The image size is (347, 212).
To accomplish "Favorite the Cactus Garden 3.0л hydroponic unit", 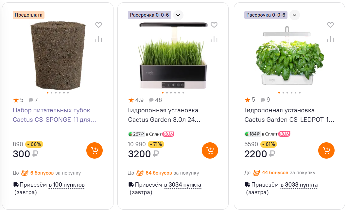I will coord(214,25).
